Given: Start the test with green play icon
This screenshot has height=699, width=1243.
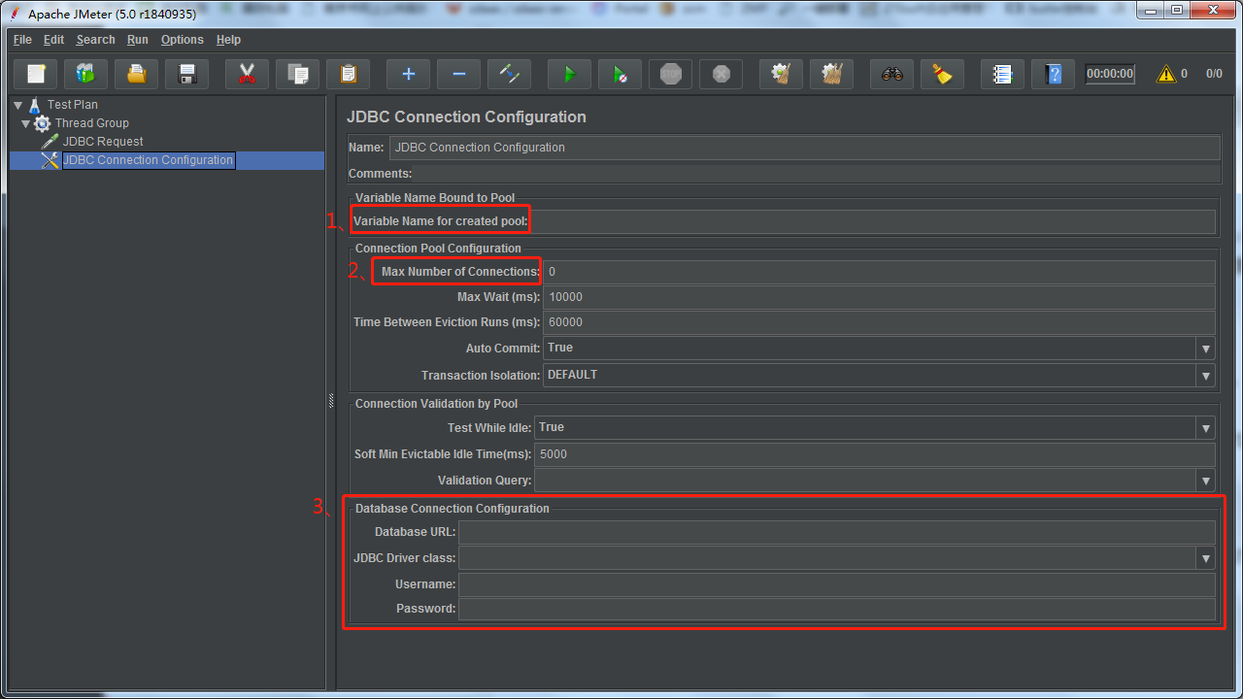Looking at the screenshot, I should pos(569,74).
